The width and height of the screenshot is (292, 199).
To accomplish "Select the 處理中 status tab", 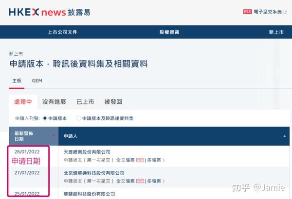I will click(x=23, y=101).
